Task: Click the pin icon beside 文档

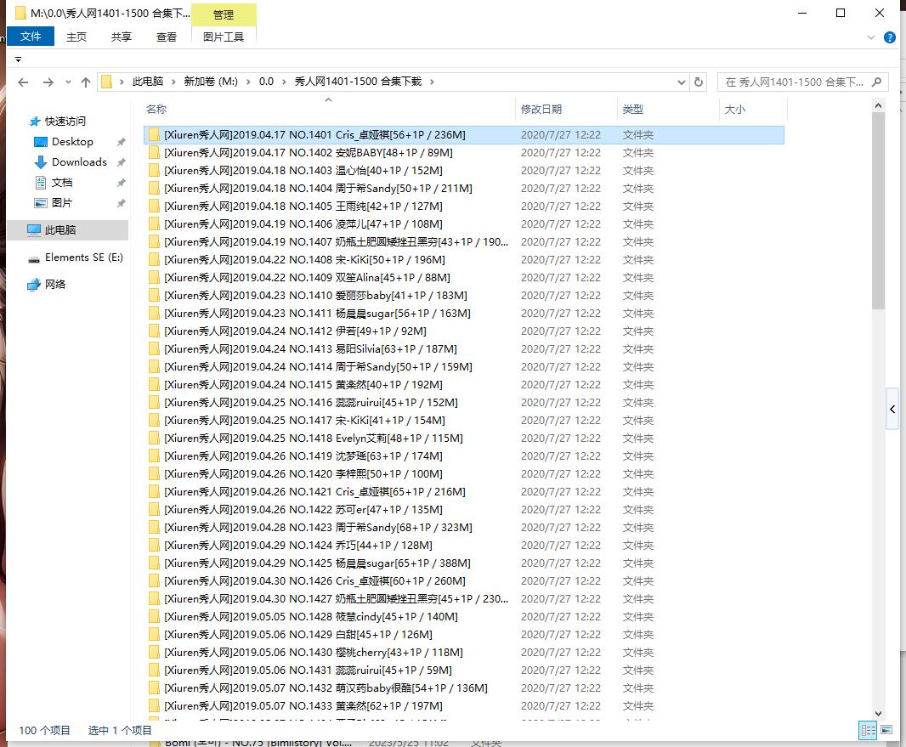Action: [x=122, y=184]
